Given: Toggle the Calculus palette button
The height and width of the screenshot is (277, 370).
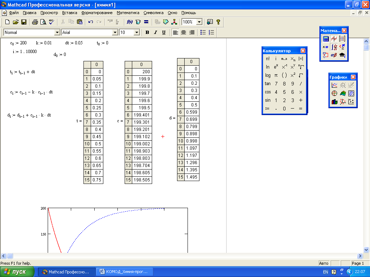Looking at the screenshot, I should tap(334, 47).
